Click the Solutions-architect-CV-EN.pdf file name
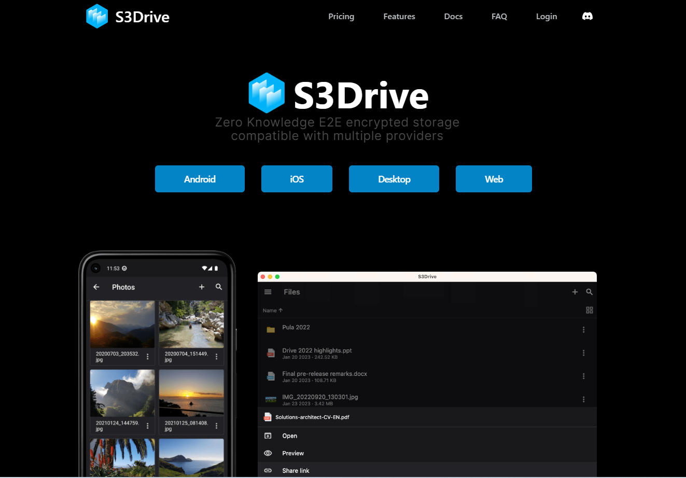 point(312,417)
